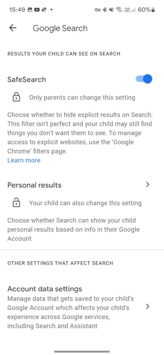Tap the Google Search page title
The width and height of the screenshot is (164, 355).
[x=60, y=28]
